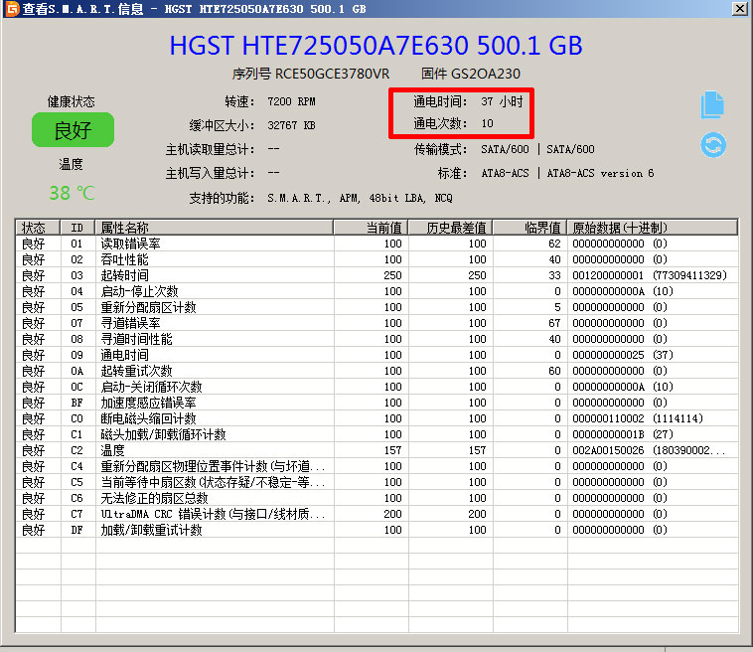Select the 吞吐性能 row

tap(376, 259)
